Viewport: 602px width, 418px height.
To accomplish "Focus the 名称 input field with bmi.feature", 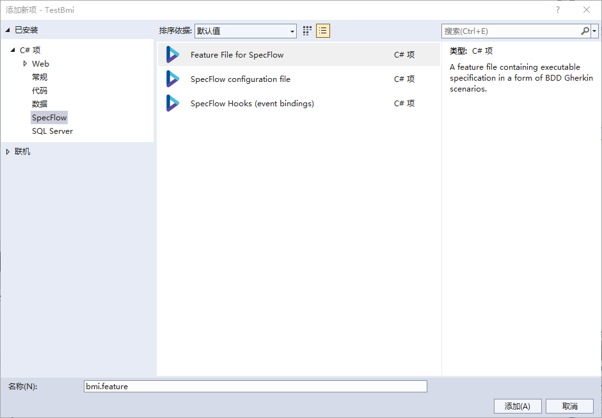I will click(x=255, y=387).
